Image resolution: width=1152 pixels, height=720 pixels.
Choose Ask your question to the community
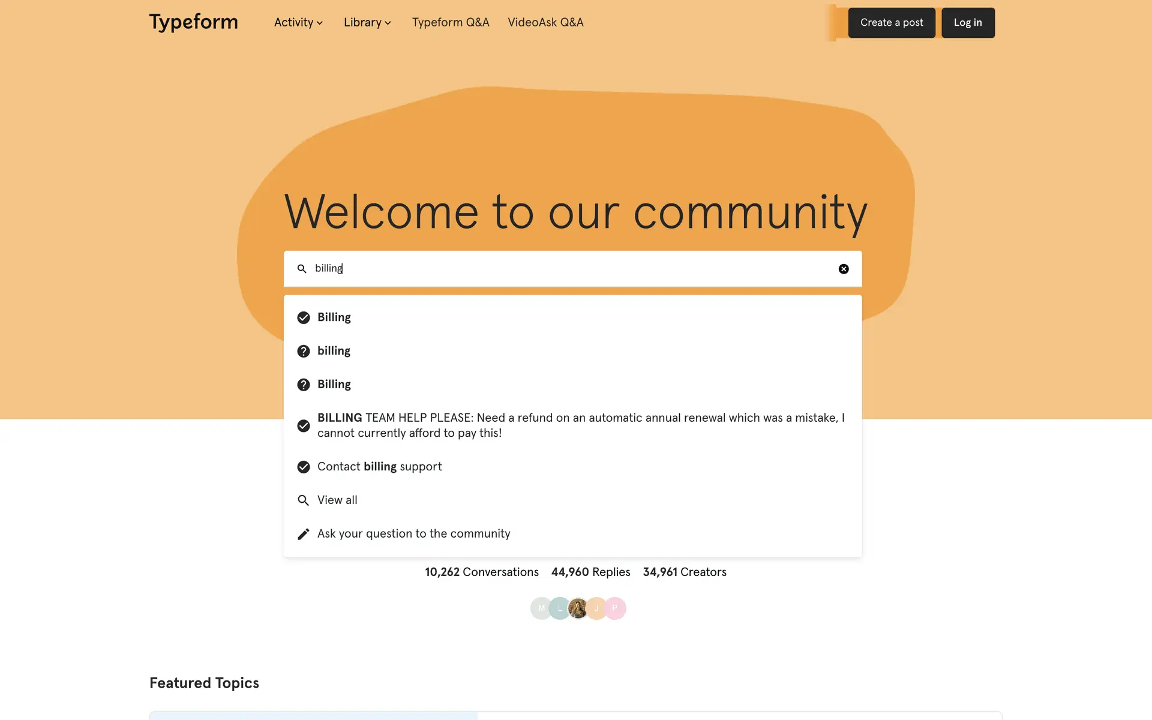413,534
